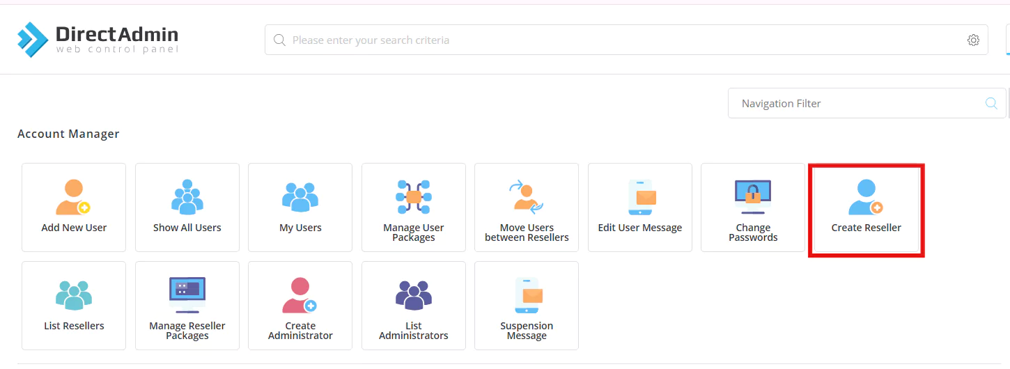Screen dimensions: 1010x369
Task: Click the magnifier icon in main search bar
Action: pos(280,40)
